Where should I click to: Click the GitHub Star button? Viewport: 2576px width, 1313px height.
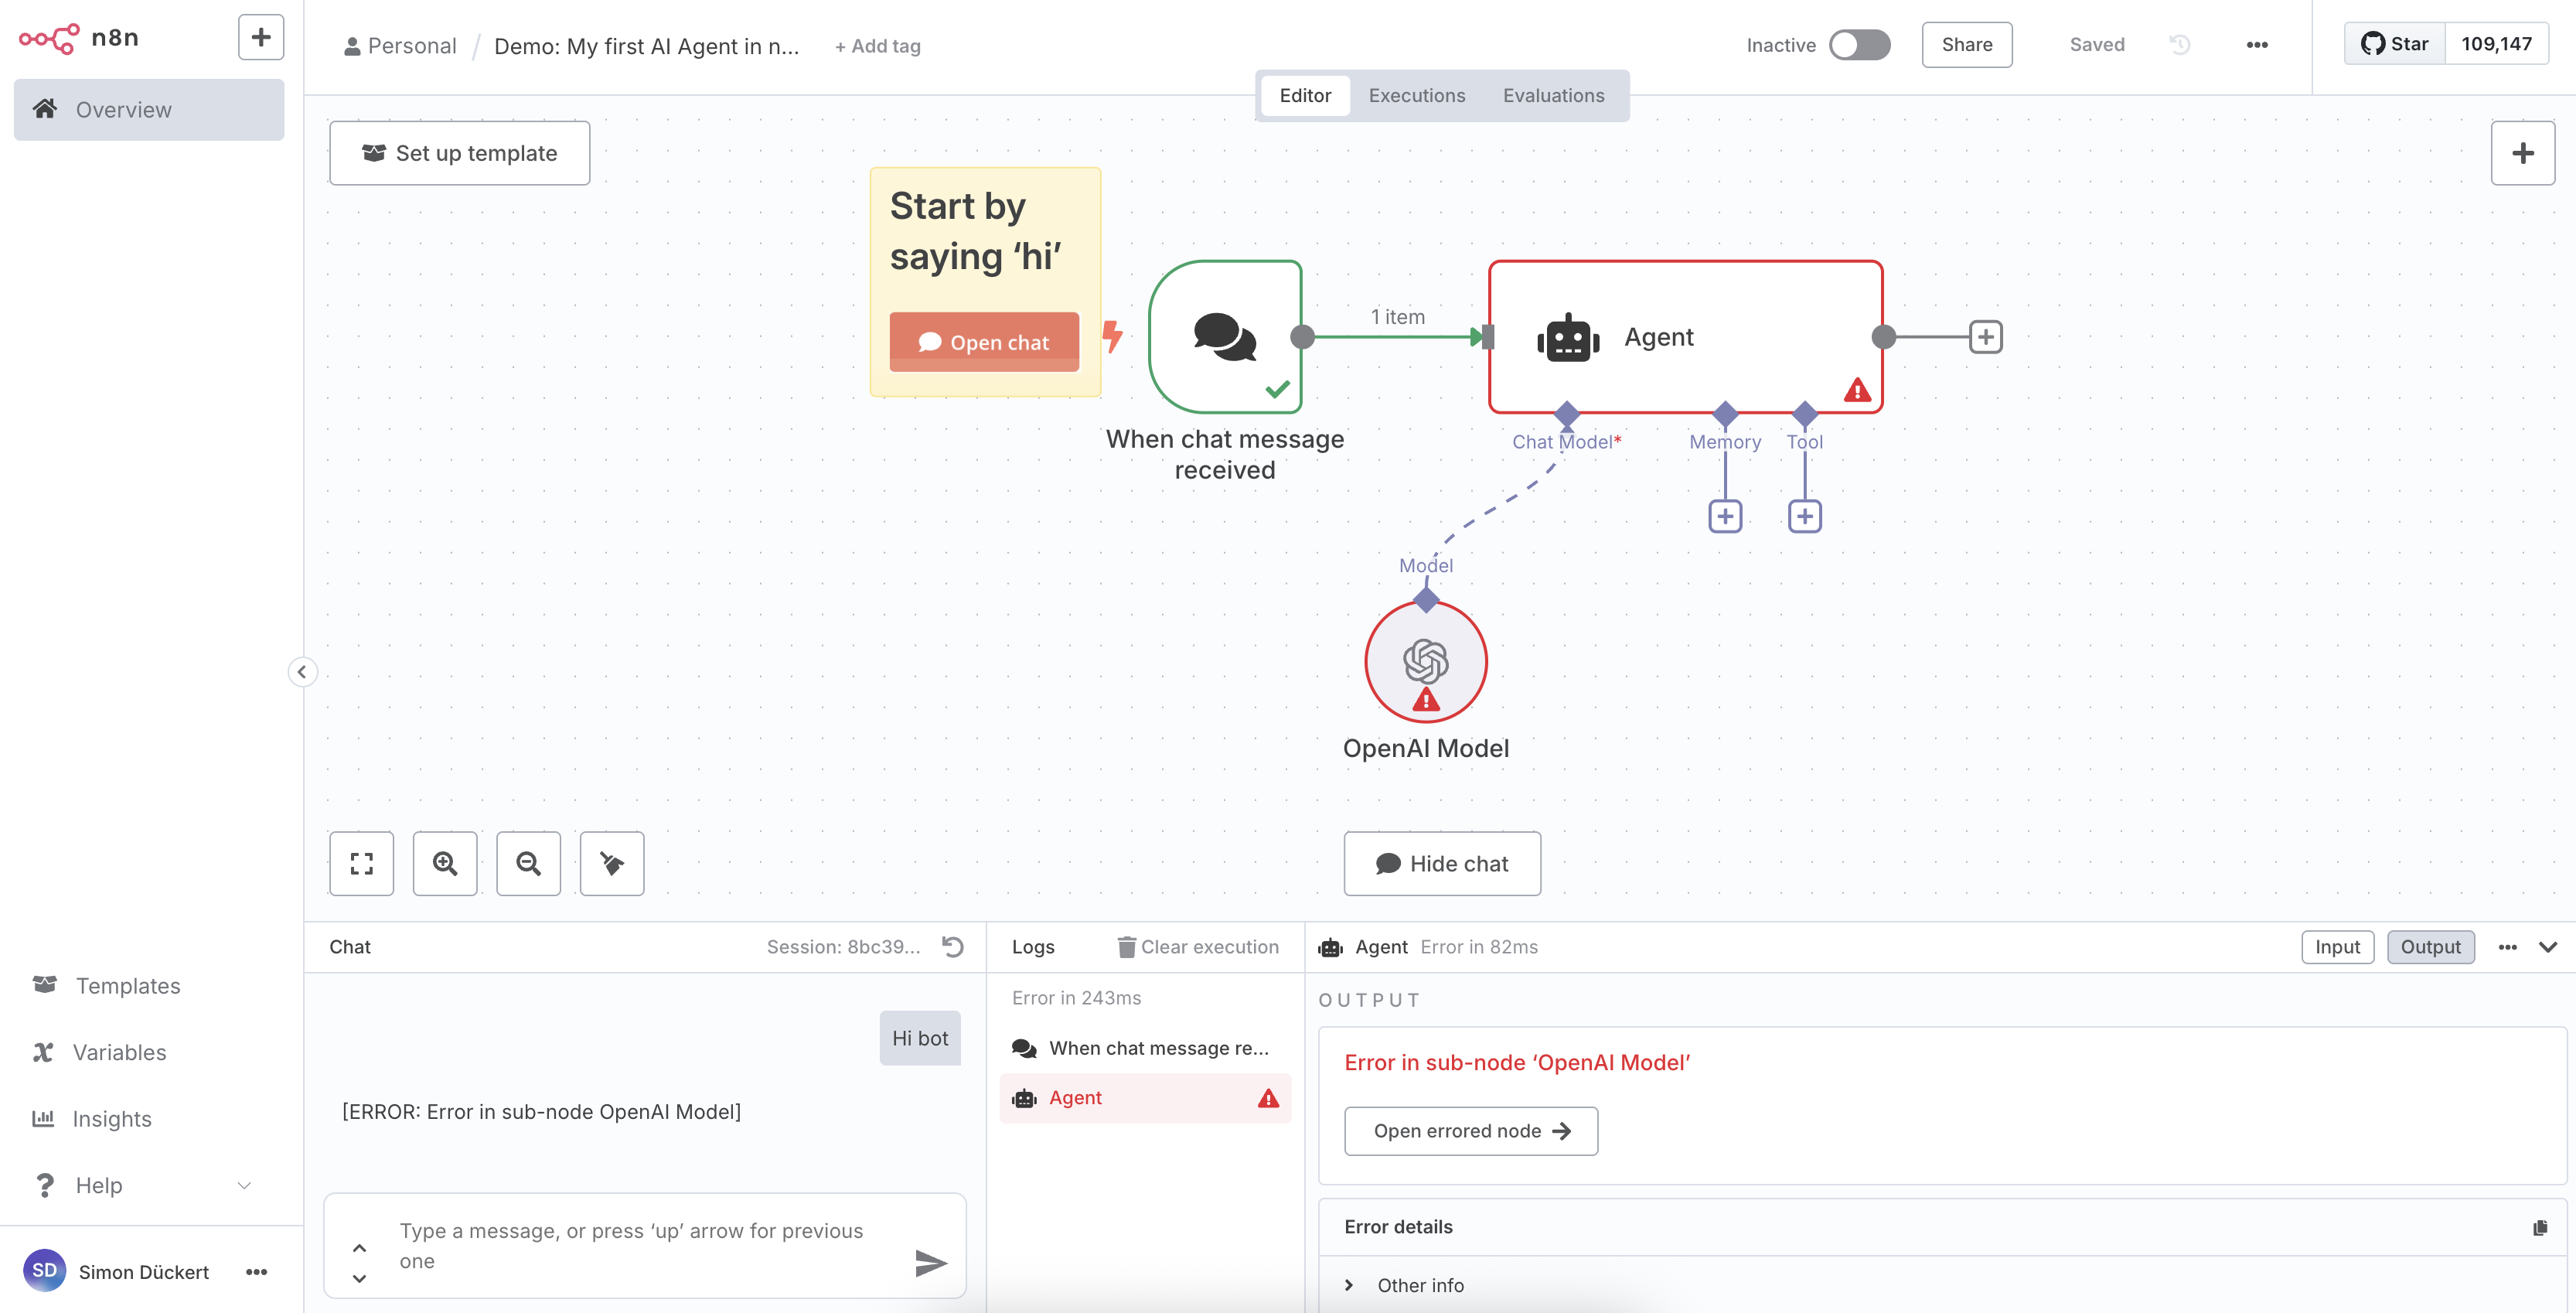[2394, 44]
